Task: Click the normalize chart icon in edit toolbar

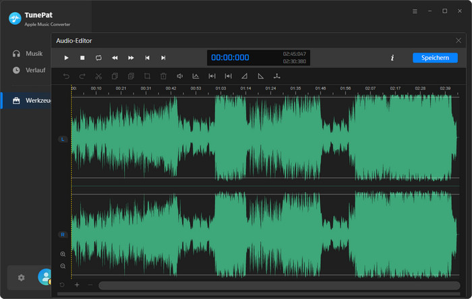Action: pyautogui.click(x=196, y=76)
